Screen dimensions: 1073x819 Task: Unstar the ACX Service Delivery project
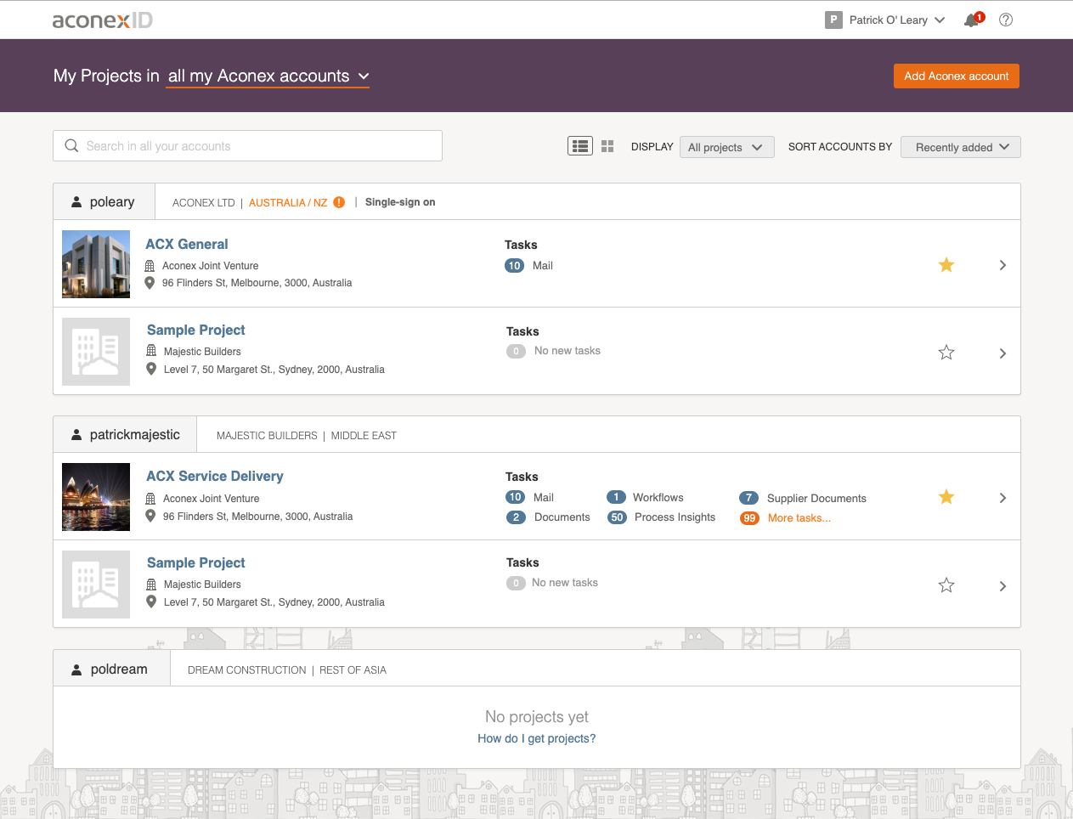click(946, 497)
